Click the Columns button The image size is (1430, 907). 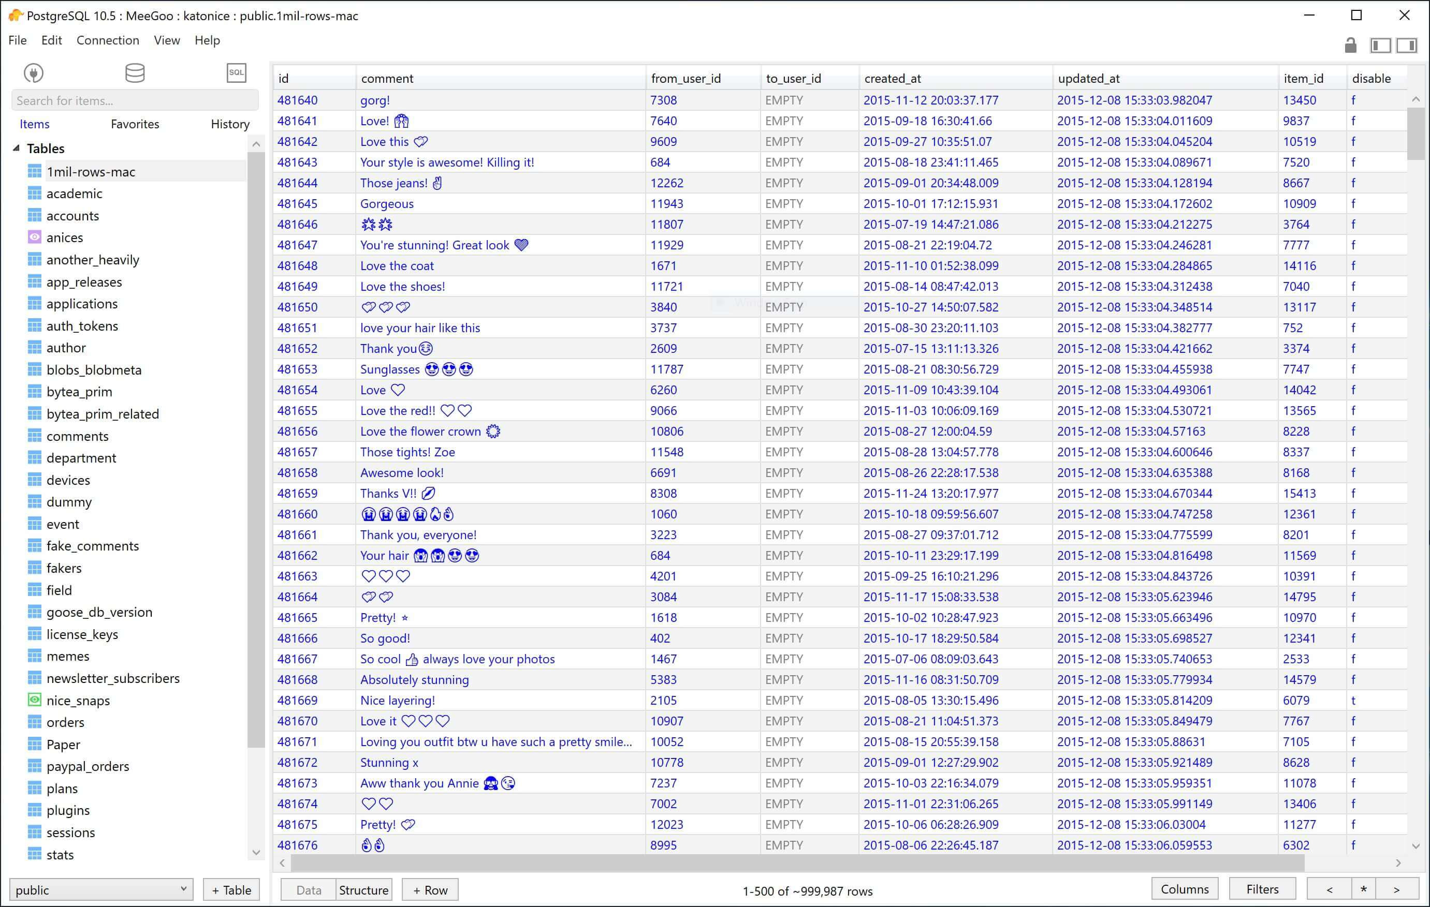[1185, 888]
